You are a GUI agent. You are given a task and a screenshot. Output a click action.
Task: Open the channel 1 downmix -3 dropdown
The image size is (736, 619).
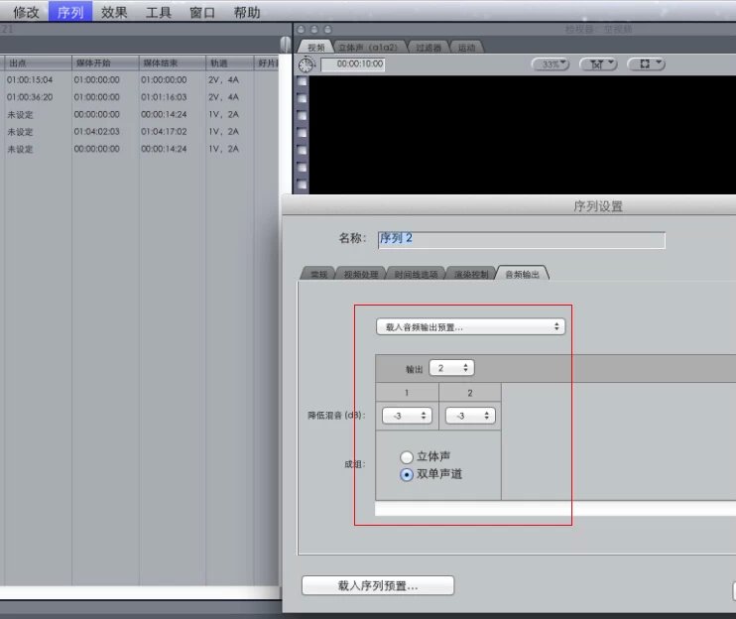[x=407, y=416]
